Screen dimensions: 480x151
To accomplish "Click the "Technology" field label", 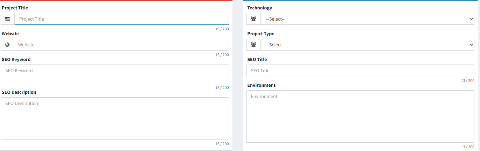I will 259,8.
